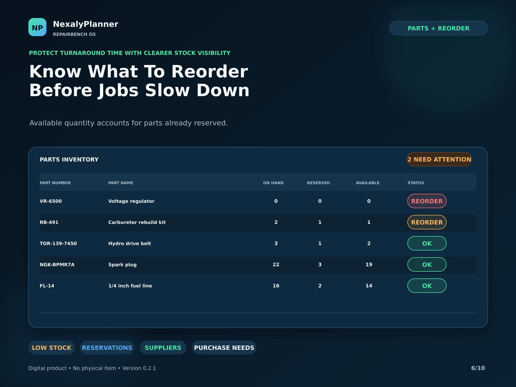The height and width of the screenshot is (387, 516).
Task: Click the Status column header
Action: point(416,183)
